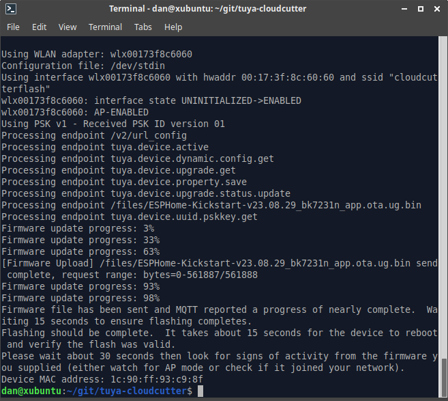Open the View menu

pos(68,27)
